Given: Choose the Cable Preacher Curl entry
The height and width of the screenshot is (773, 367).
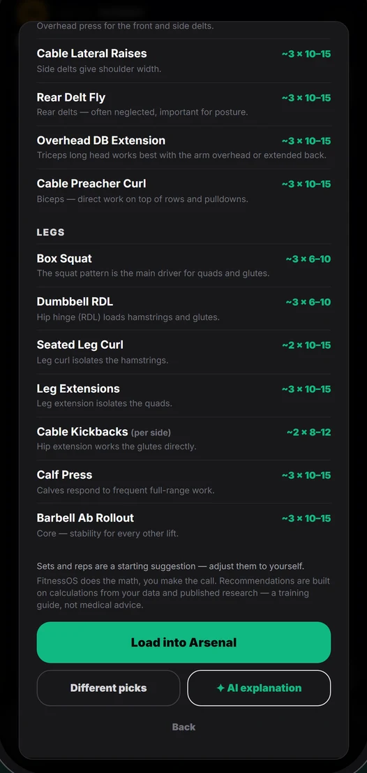Looking at the screenshot, I should point(183,190).
